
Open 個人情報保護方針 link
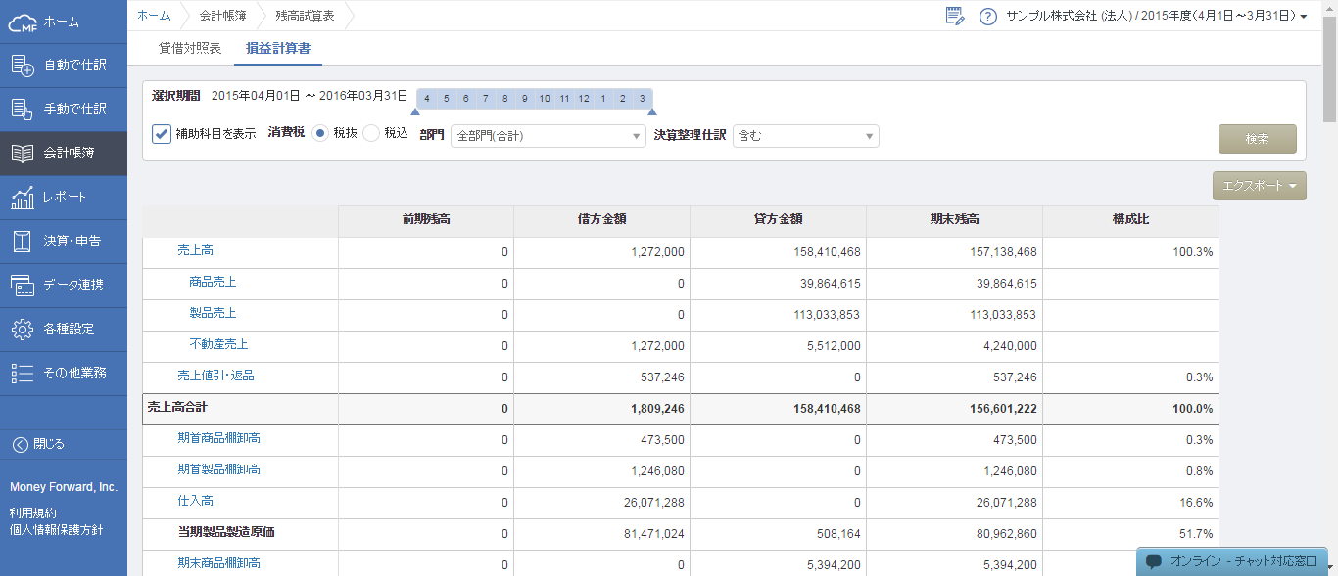56,530
